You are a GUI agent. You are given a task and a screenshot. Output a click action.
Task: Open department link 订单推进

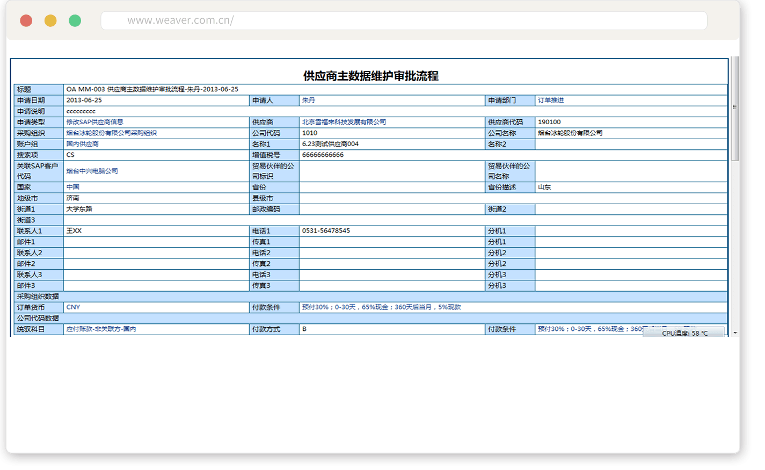[x=551, y=100]
